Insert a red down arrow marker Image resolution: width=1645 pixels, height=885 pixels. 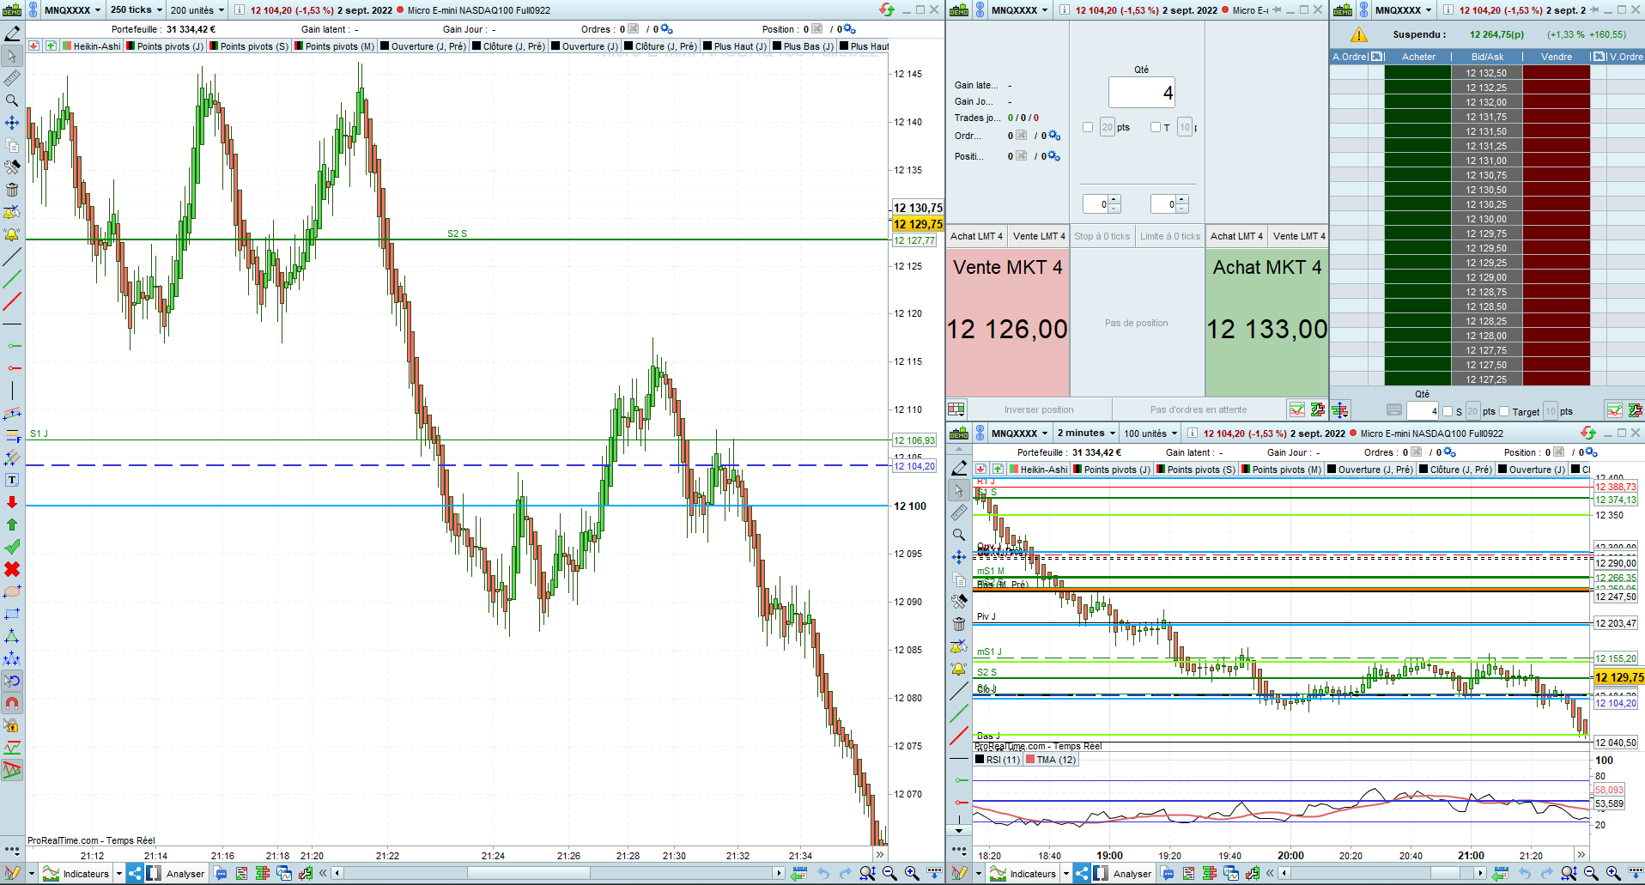pos(12,502)
